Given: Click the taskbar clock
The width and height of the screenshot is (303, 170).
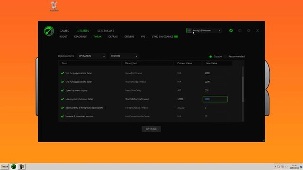Looking at the screenshot, I should 294,167.
